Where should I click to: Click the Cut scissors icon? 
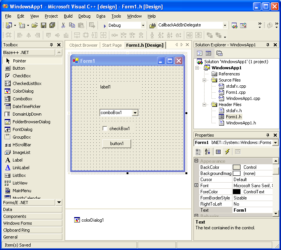[x=63, y=25]
